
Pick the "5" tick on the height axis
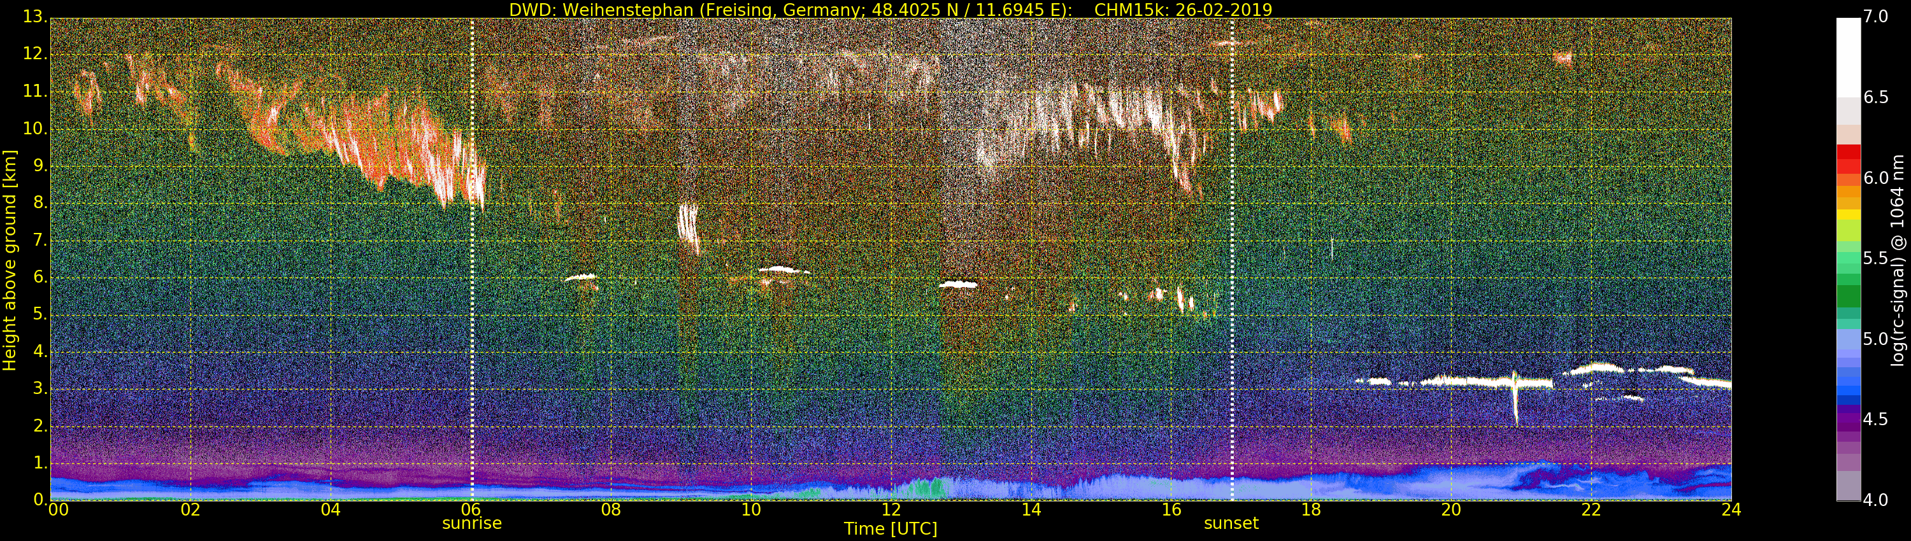pyautogui.click(x=40, y=314)
